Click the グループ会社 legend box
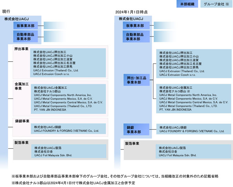 (216, 4)
